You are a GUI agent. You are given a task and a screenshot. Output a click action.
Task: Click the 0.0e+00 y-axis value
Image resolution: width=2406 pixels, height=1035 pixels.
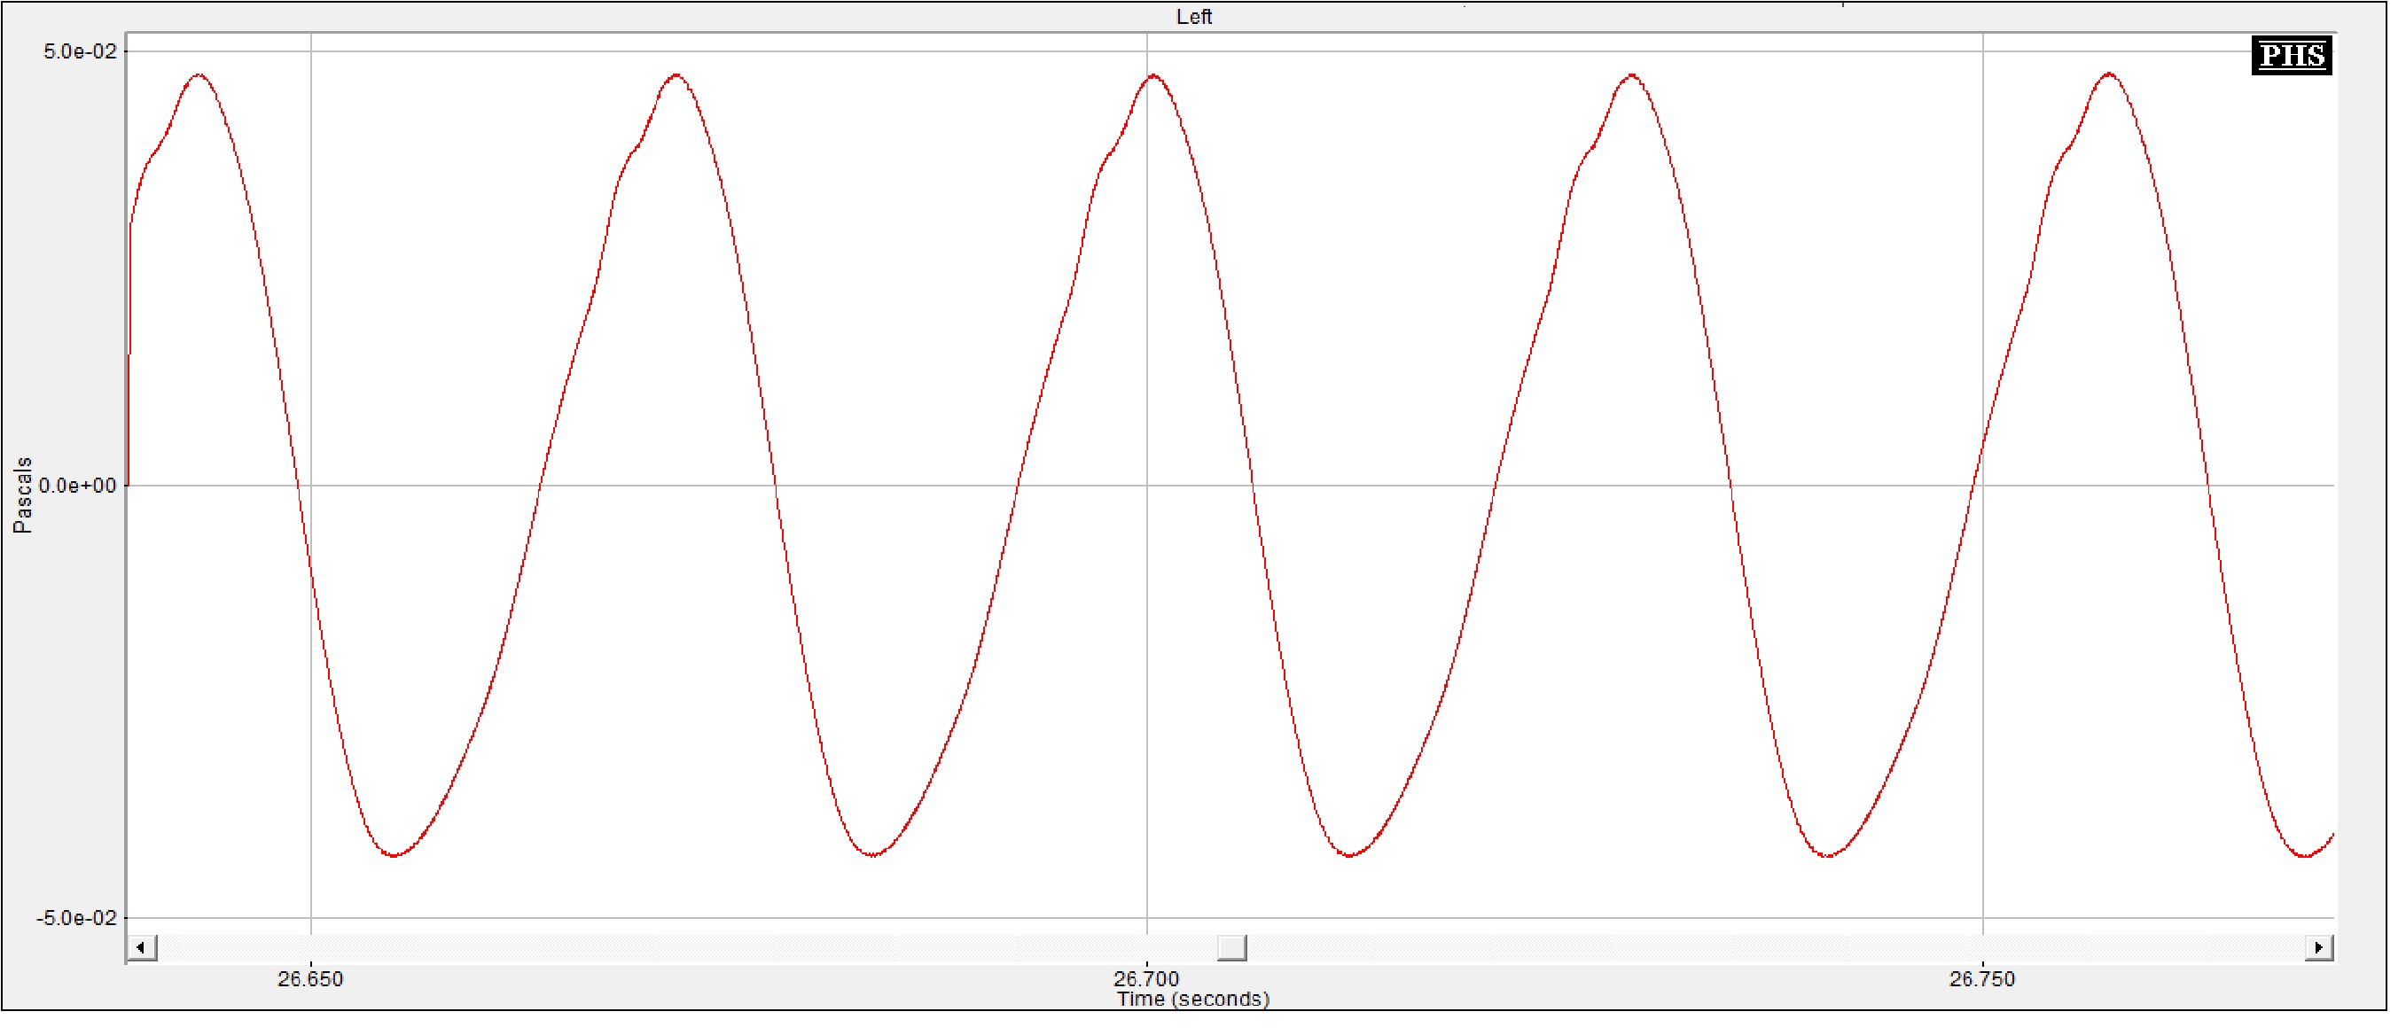coord(78,486)
